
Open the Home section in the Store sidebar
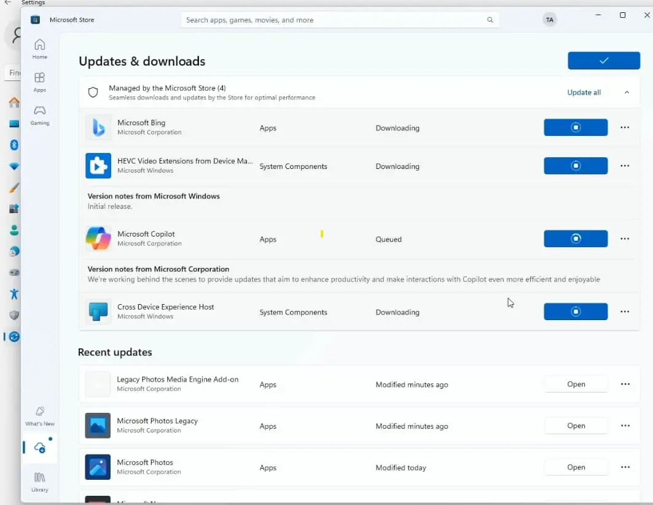coord(39,49)
